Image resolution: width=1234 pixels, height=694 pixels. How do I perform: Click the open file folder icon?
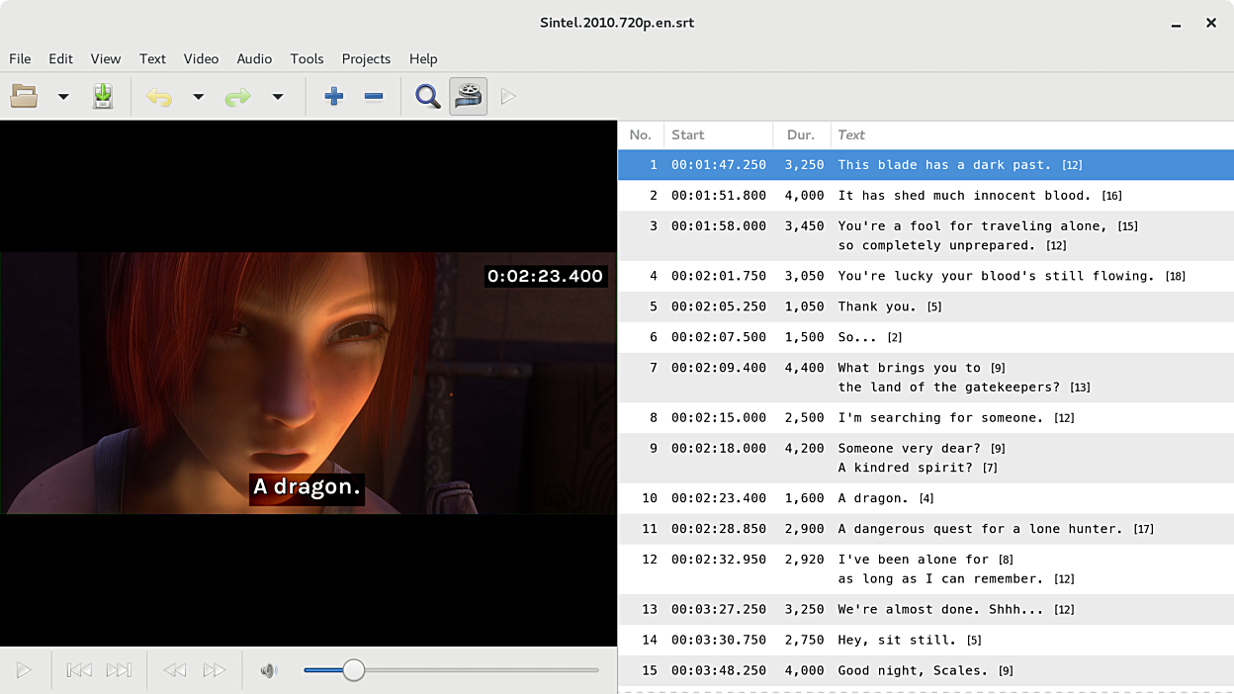click(x=25, y=96)
